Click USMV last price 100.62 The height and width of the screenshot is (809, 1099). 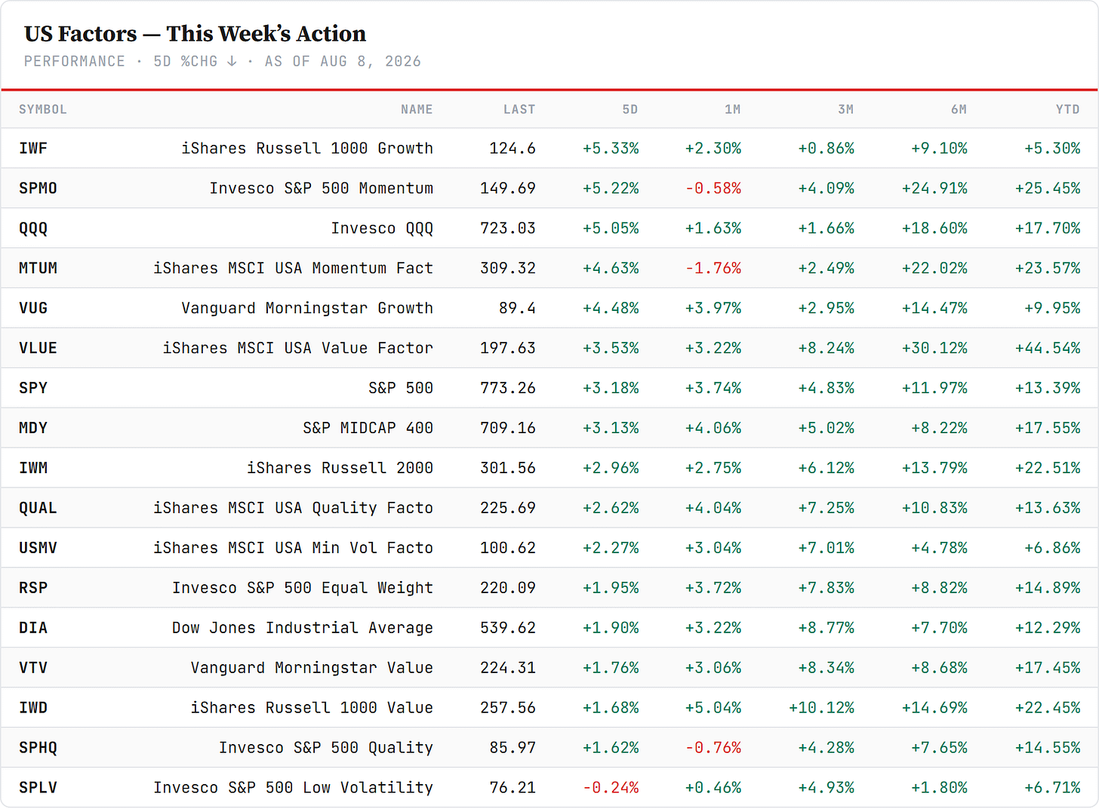508,548
